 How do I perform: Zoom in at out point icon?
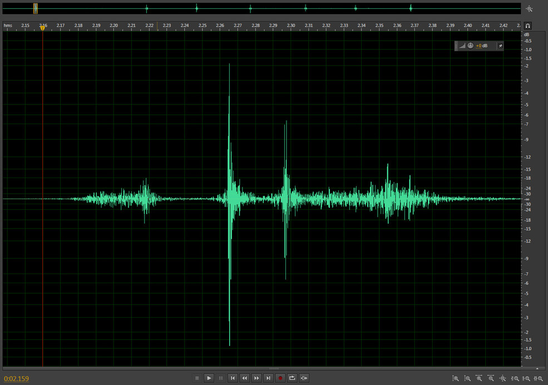click(x=526, y=378)
